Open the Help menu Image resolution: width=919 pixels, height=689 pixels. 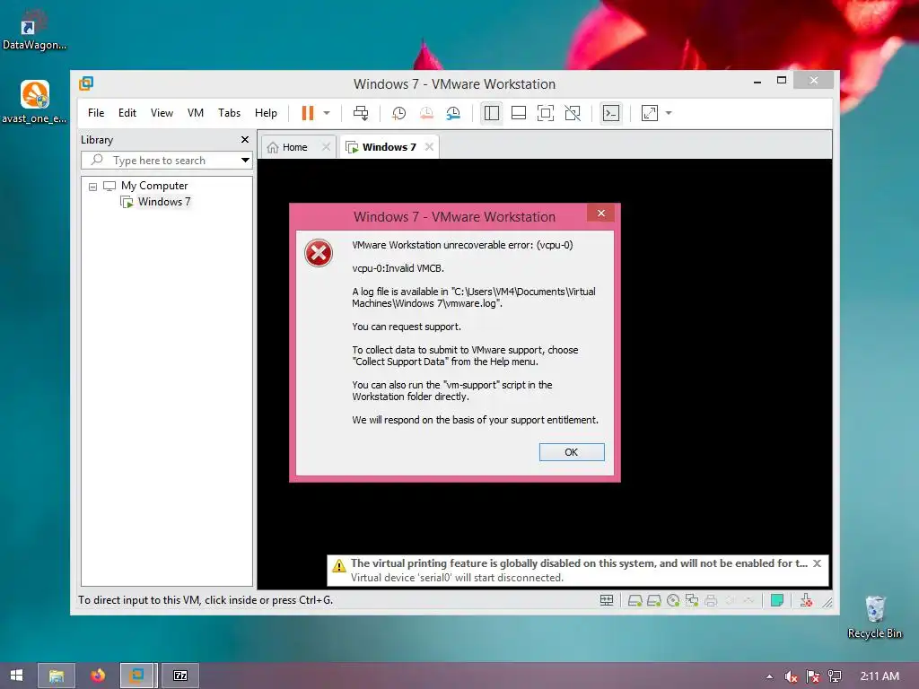266,113
